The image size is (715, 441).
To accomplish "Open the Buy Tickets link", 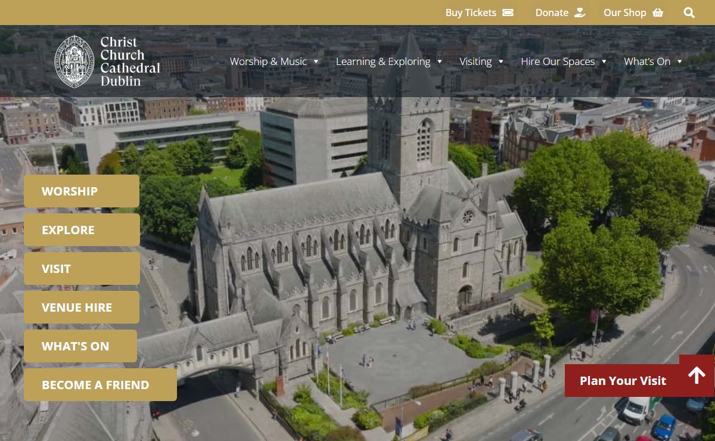I will pyautogui.click(x=471, y=13).
